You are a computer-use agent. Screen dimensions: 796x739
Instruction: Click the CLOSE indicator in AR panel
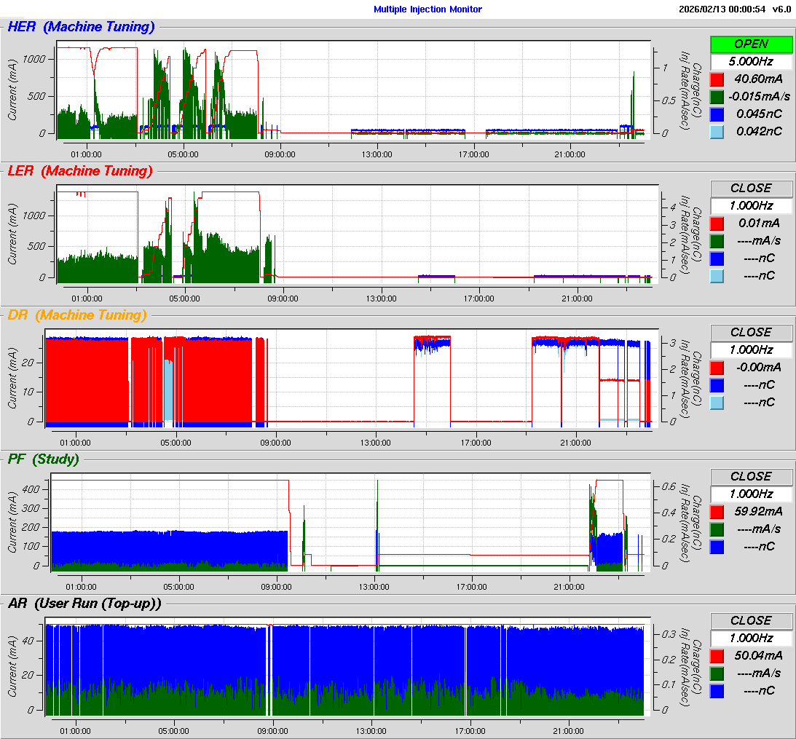tap(750, 620)
